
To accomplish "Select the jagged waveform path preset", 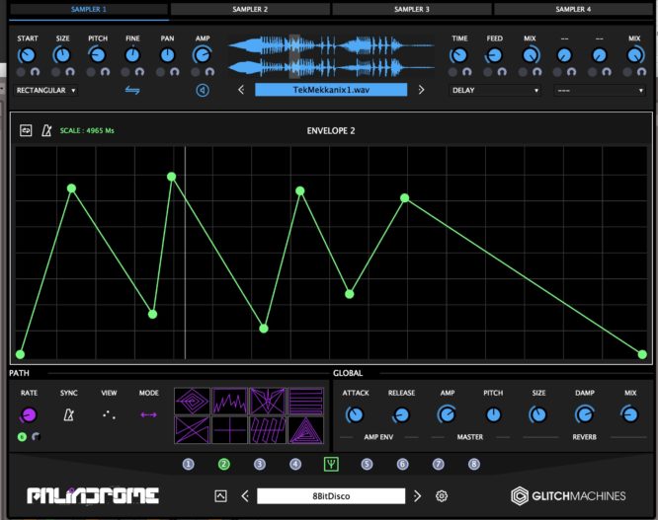I will pyautogui.click(x=229, y=402).
